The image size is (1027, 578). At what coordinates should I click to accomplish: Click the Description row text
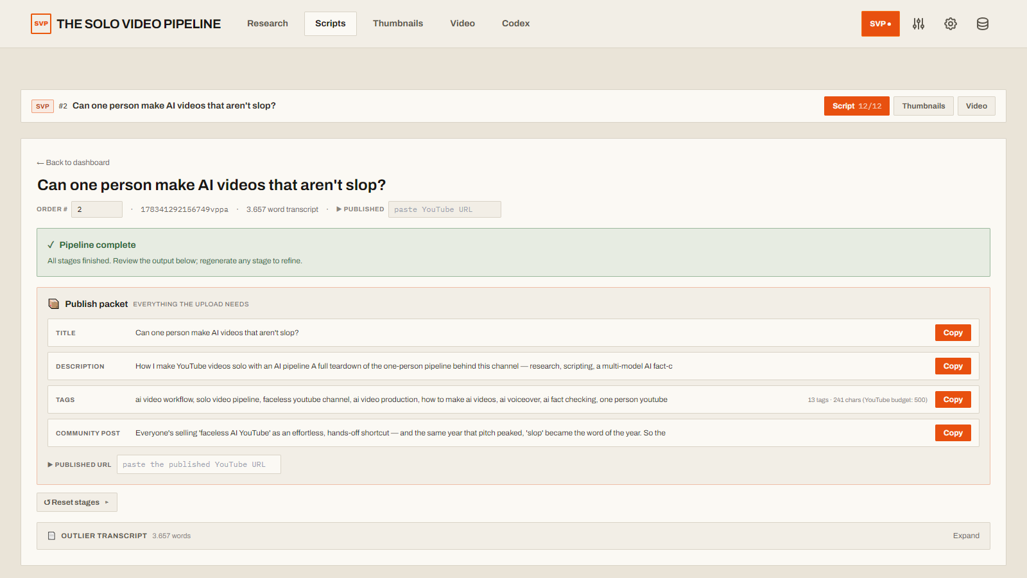click(x=404, y=366)
